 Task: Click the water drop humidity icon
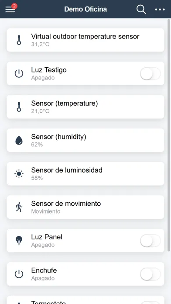(x=19, y=140)
